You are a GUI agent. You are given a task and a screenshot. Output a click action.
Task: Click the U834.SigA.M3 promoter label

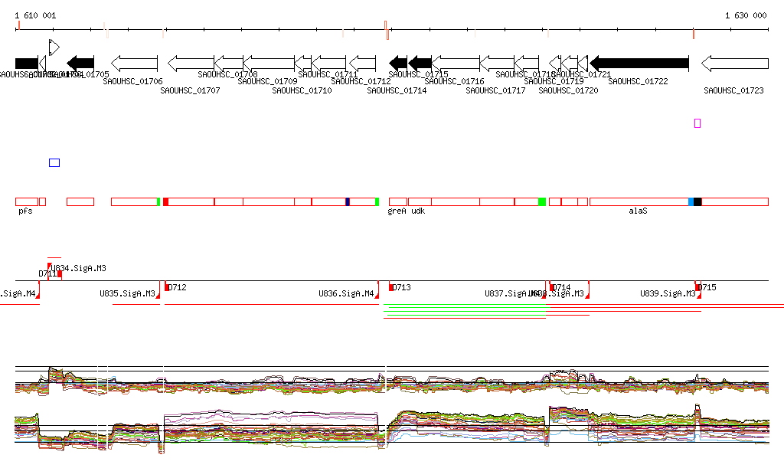coord(79,269)
